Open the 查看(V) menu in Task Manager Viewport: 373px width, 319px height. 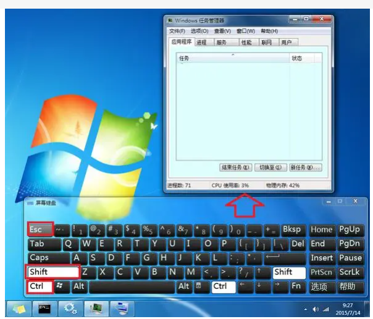click(x=222, y=32)
